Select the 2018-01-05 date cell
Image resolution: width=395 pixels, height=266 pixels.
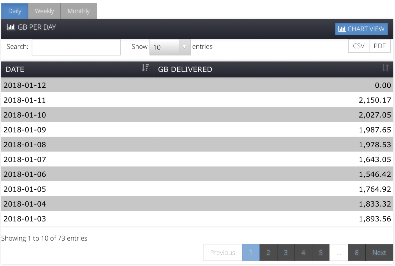click(x=77, y=189)
